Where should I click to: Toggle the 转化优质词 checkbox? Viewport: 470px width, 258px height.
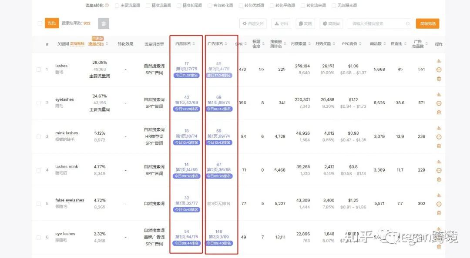[241, 5]
